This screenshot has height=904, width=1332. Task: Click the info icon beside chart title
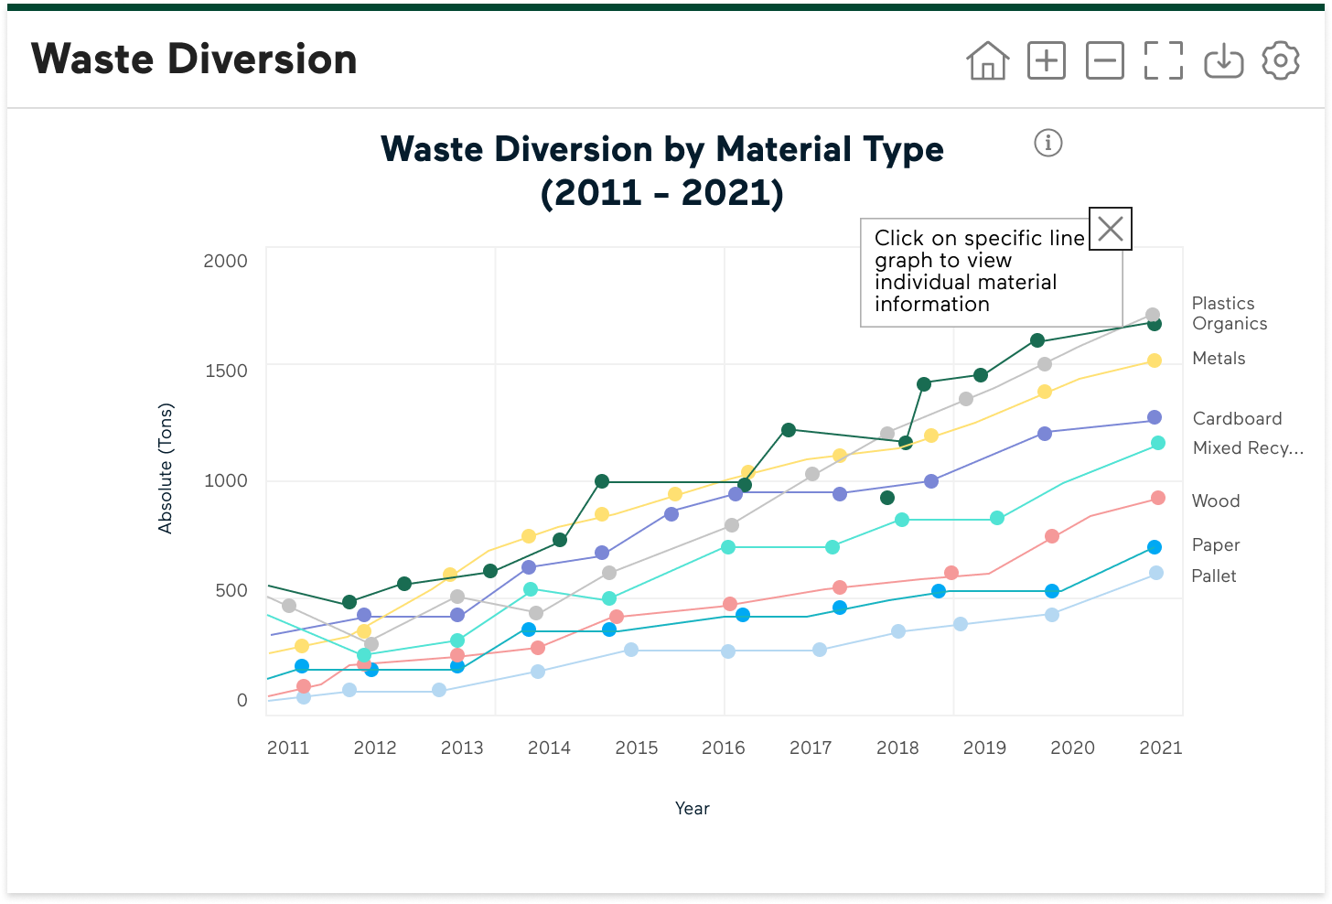(x=1048, y=143)
